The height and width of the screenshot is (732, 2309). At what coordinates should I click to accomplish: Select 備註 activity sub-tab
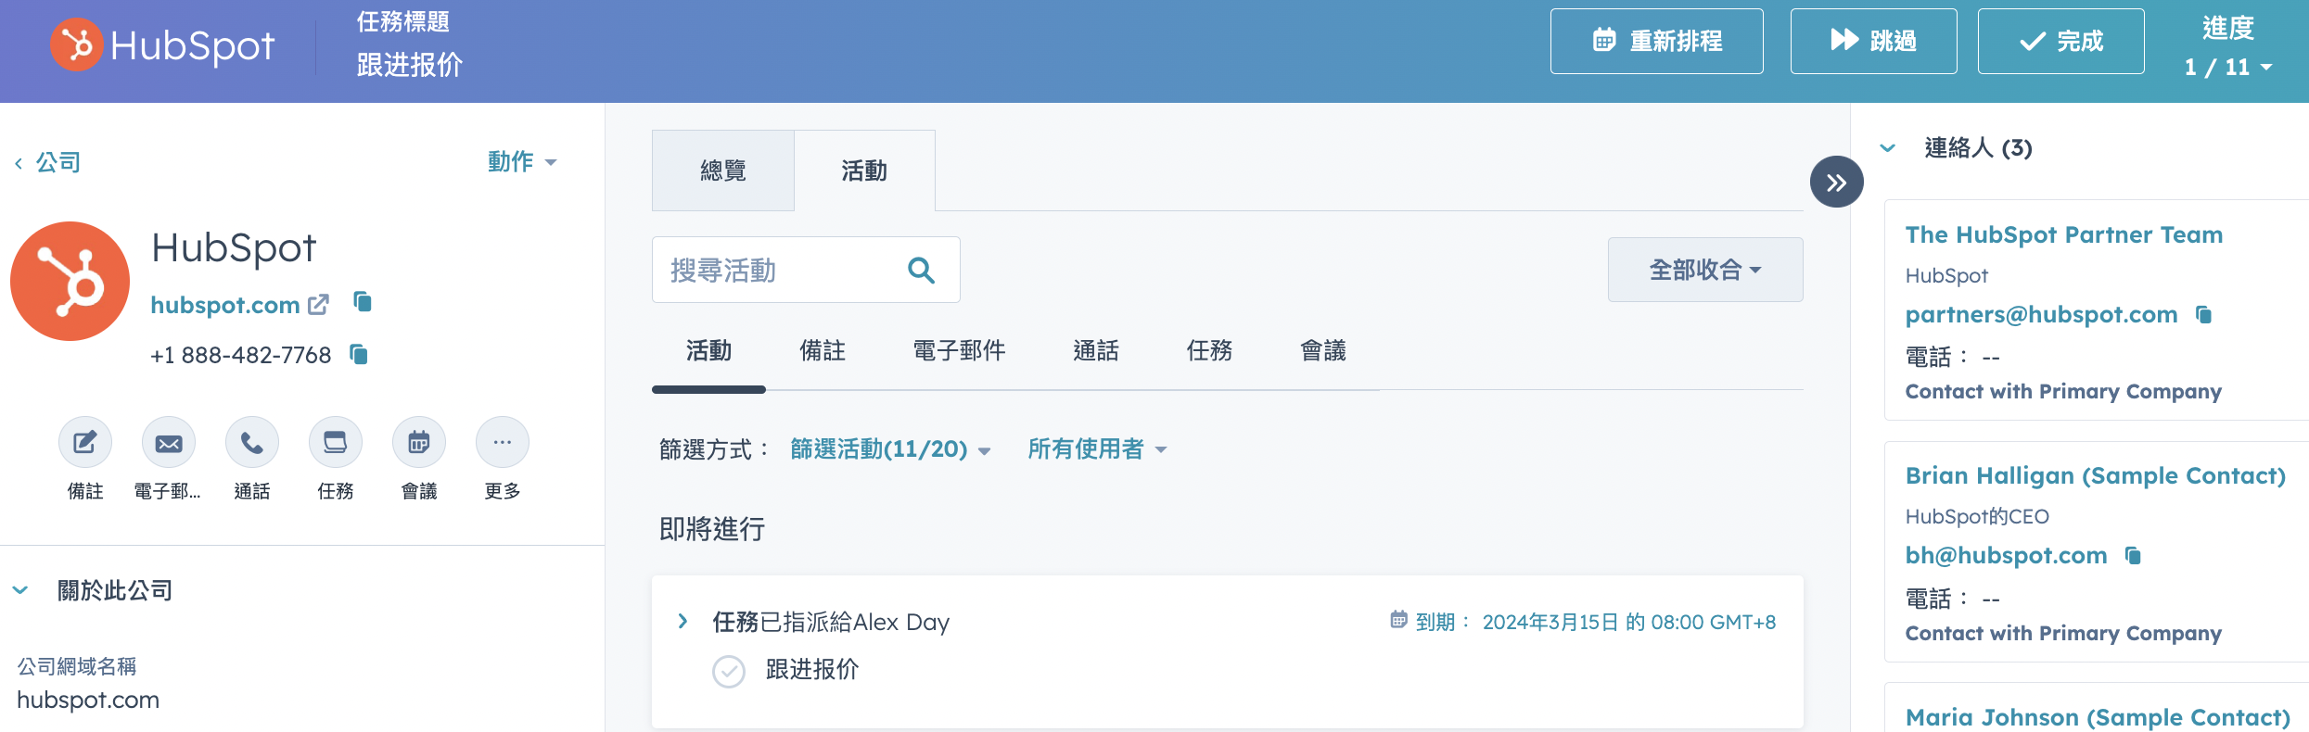823,351
